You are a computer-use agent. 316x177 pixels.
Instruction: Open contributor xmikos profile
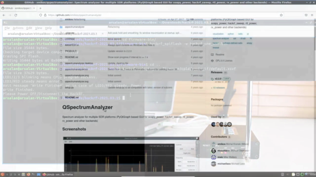click(x=222, y=144)
